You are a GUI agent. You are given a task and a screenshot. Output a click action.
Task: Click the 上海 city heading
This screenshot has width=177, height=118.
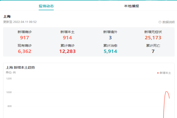point(7,17)
